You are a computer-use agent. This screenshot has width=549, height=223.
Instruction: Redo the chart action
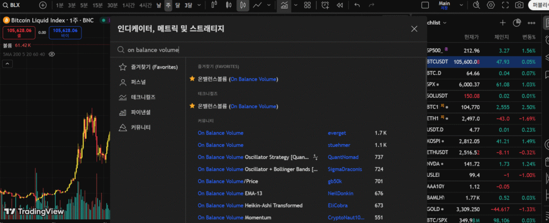pyautogui.click(x=372, y=5)
